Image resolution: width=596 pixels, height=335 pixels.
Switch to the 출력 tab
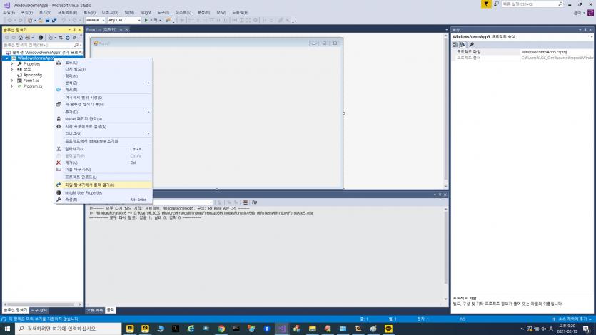(111, 310)
